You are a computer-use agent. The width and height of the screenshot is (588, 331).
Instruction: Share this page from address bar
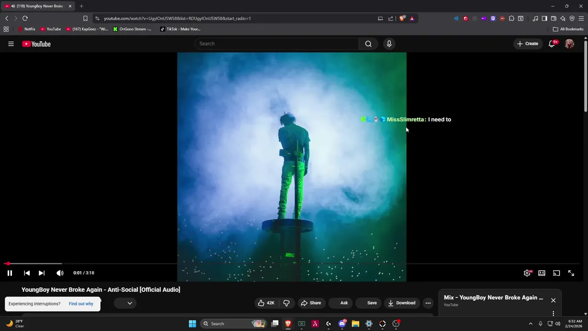(390, 18)
